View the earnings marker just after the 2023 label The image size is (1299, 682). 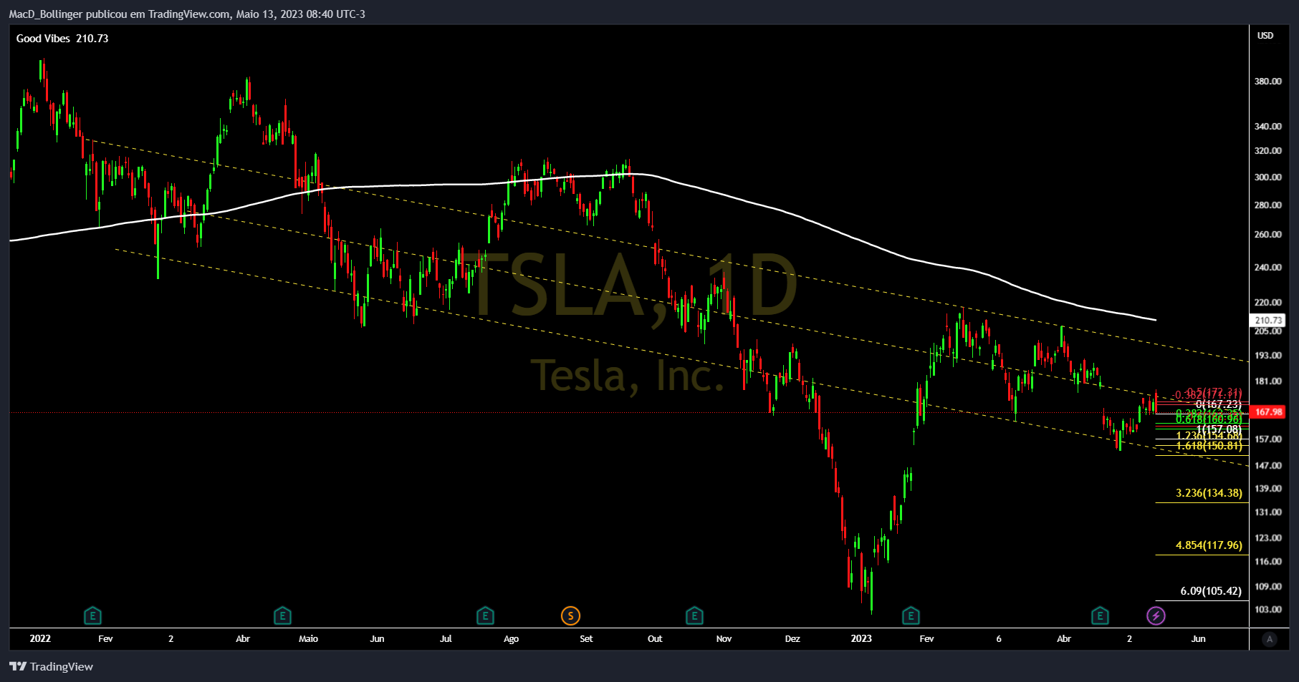pyautogui.click(x=911, y=615)
